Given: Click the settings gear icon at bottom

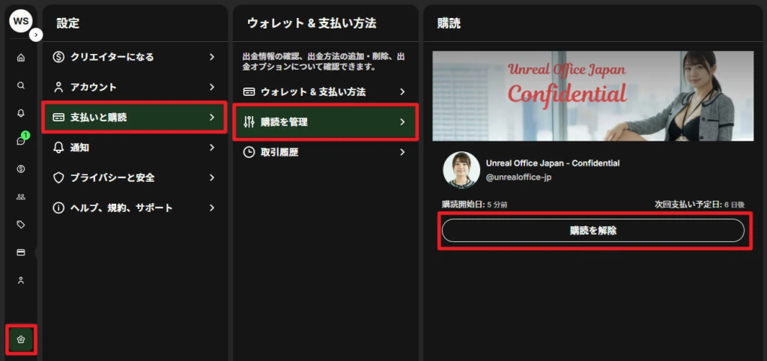Looking at the screenshot, I should pos(21,339).
